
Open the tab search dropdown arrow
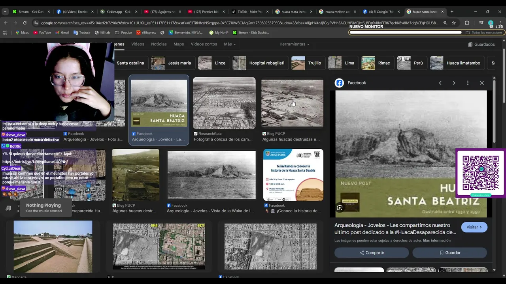[5, 12]
